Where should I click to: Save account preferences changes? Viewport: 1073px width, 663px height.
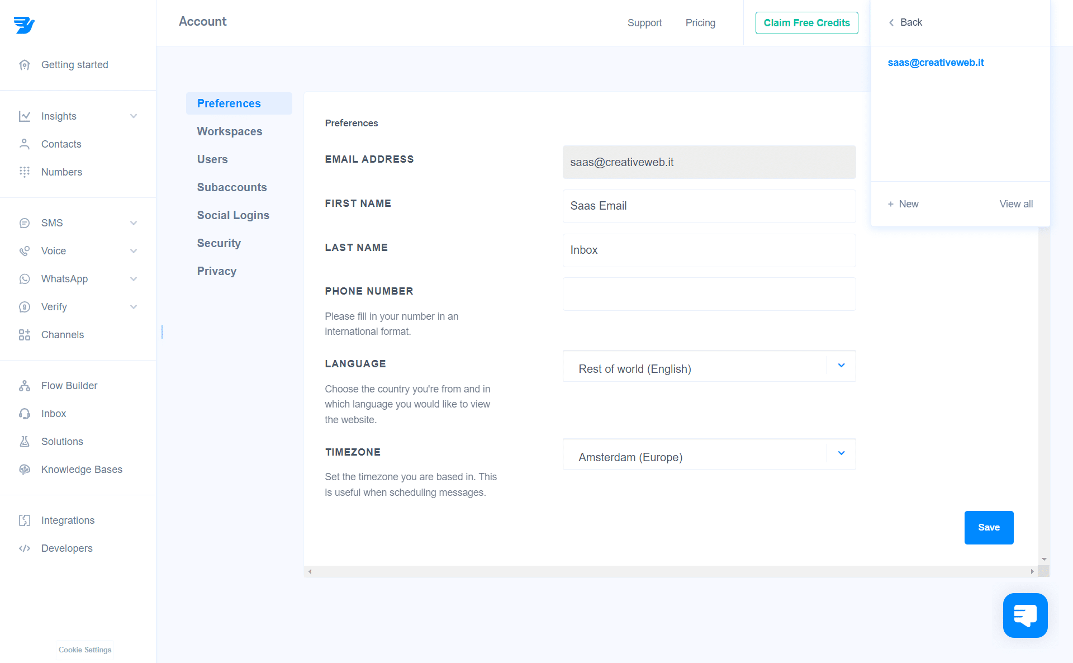(989, 527)
